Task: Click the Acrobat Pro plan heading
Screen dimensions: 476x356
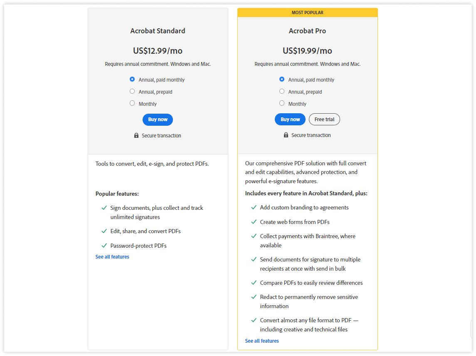Action: click(x=307, y=31)
